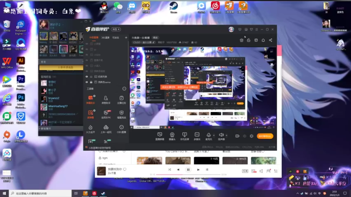Open friend bryanzzZ in Steam friends list
This screenshot has width=351, height=197.
pyautogui.click(x=61, y=99)
